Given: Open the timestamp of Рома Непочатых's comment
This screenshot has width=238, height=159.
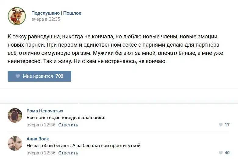Looking at the screenshot, I should (x=41, y=125).
